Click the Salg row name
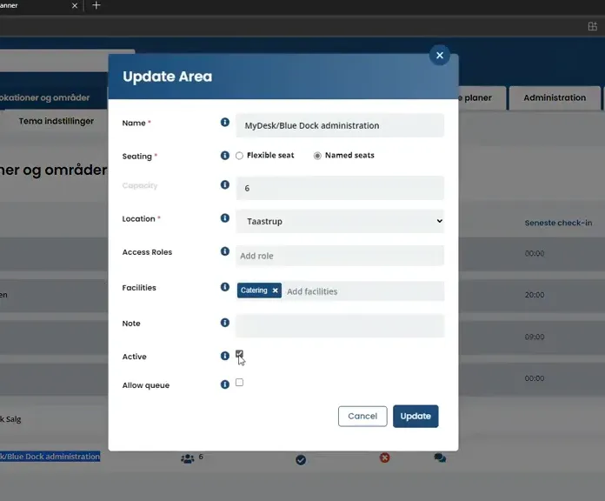 point(10,419)
